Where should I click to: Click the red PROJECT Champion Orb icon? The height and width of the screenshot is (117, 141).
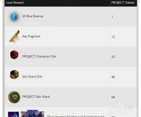(x=14, y=55)
